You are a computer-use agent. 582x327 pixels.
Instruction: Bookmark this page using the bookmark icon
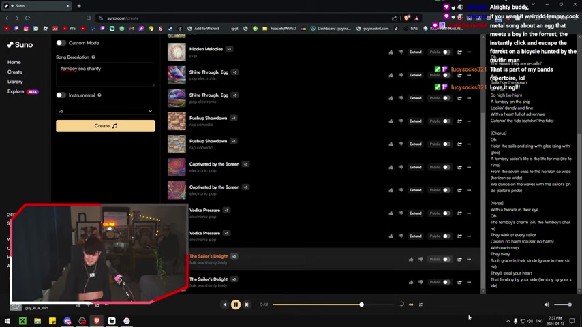(89, 18)
